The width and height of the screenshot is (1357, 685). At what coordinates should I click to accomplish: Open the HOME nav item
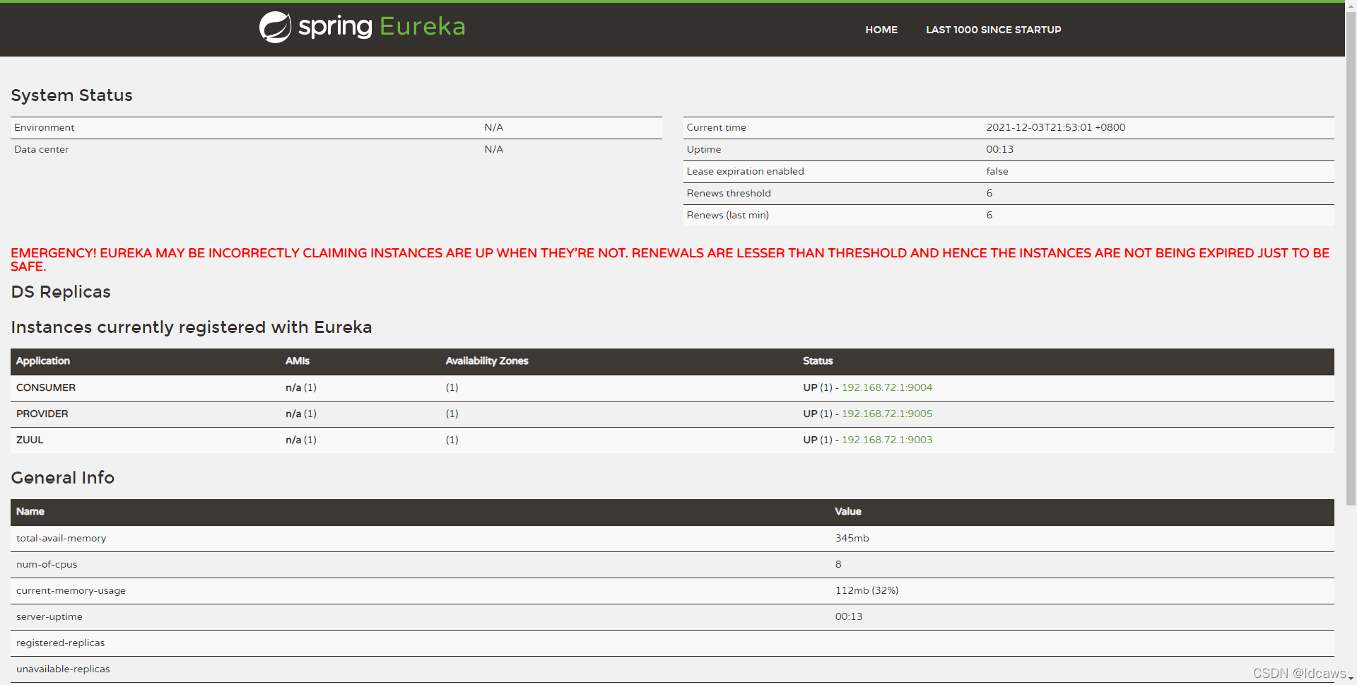pos(881,30)
